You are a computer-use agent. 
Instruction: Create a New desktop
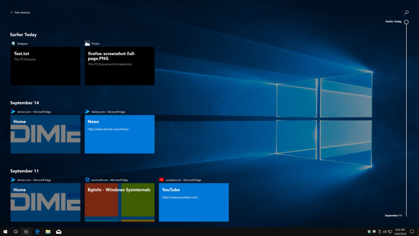[x=20, y=12]
